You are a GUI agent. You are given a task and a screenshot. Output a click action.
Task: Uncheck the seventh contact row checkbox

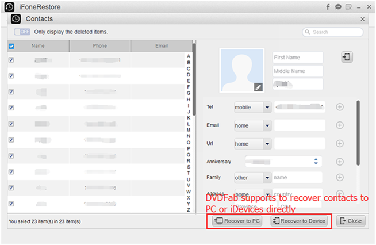[11, 156]
